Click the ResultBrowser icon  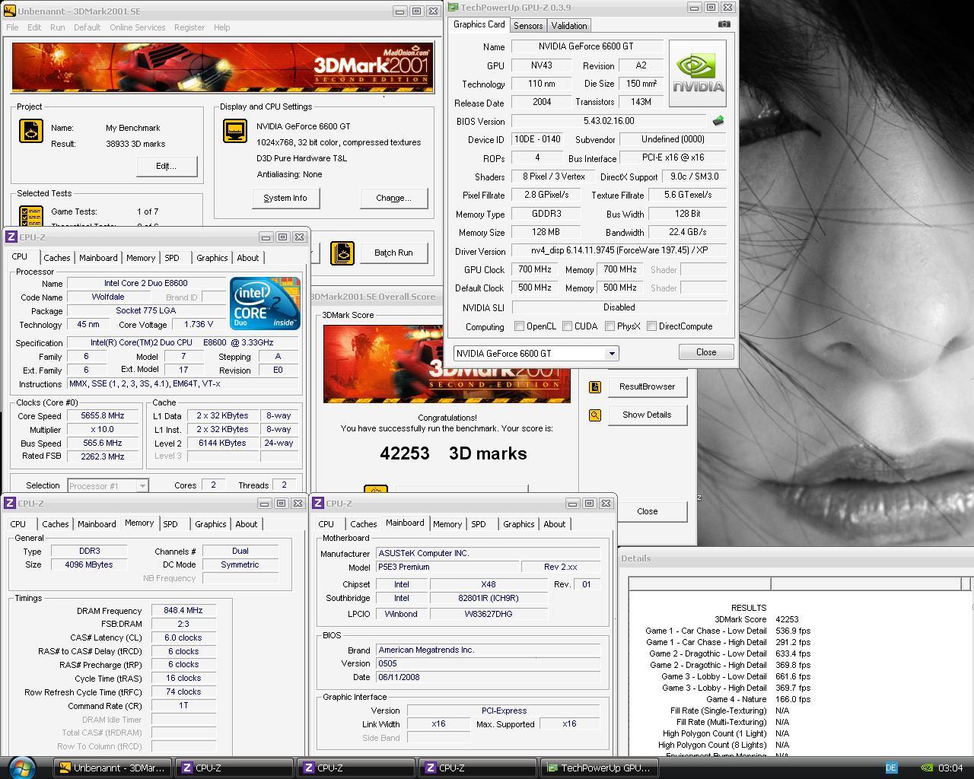point(594,386)
